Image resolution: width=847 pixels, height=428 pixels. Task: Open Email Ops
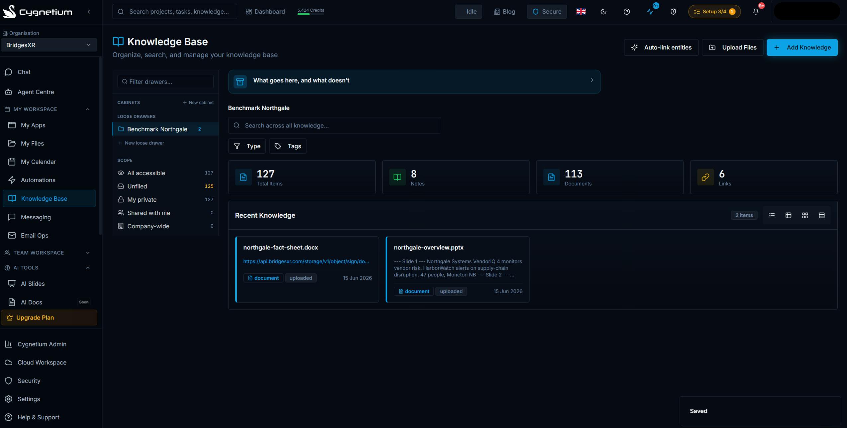click(49, 235)
